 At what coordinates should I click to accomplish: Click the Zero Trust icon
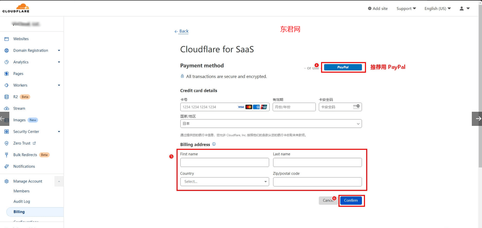(x=7, y=143)
